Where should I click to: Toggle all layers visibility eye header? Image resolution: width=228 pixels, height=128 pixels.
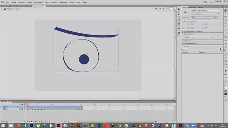(x=20, y=104)
